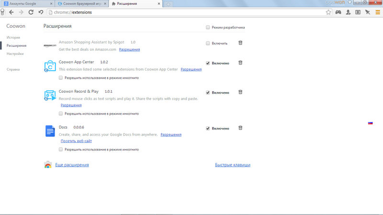View Разрешения for Docs extension
Image resolution: width=383 pixels, height=215 pixels.
click(171, 135)
